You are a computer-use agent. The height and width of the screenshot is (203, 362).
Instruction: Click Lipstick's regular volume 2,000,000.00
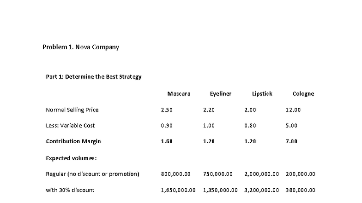click(261, 174)
